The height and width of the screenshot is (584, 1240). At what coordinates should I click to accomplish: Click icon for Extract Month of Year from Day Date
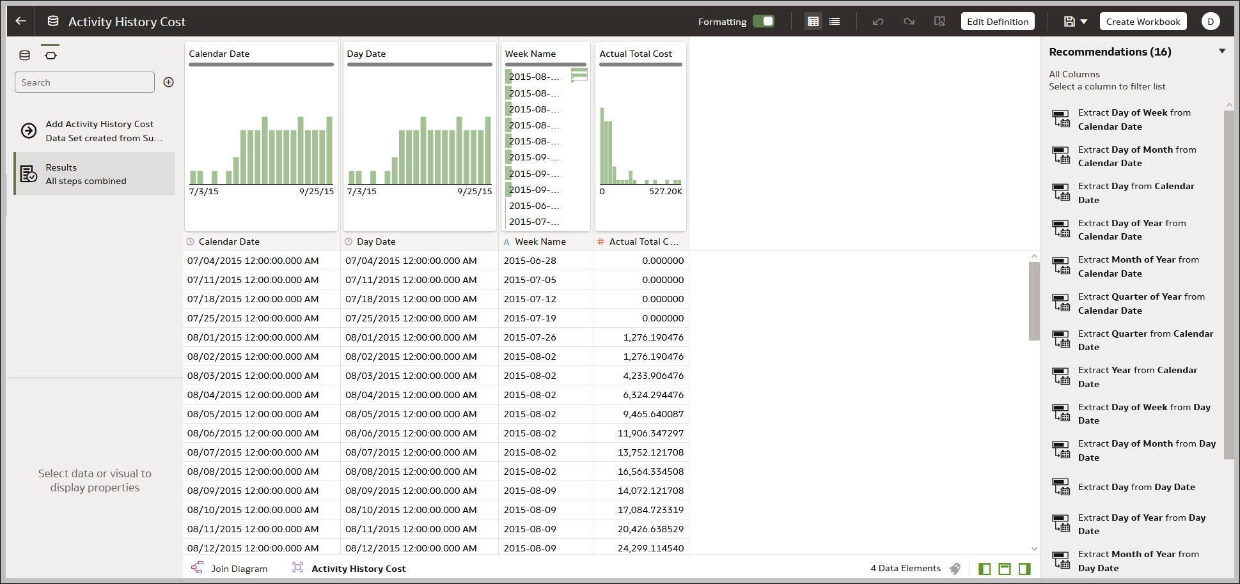[x=1061, y=560]
